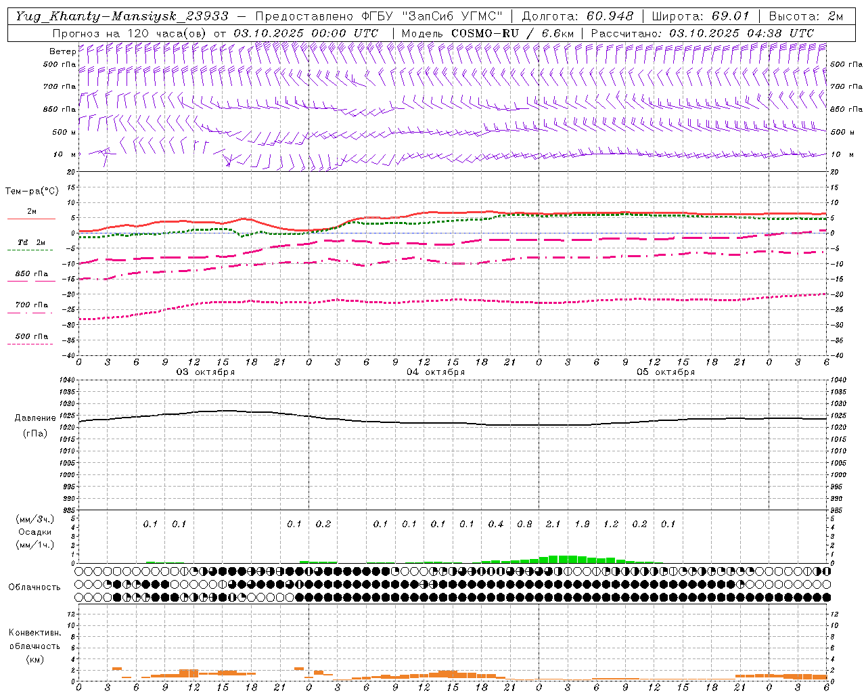The width and height of the screenshot is (866, 693).
Task: Click the 1.9 precipitation value
Action: pos(582,524)
